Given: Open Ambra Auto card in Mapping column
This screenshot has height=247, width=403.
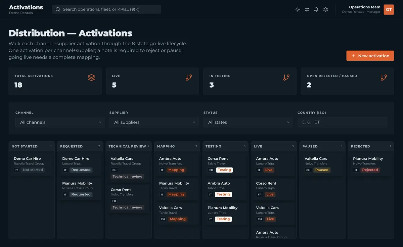Looking at the screenshot, I should click(x=177, y=164).
